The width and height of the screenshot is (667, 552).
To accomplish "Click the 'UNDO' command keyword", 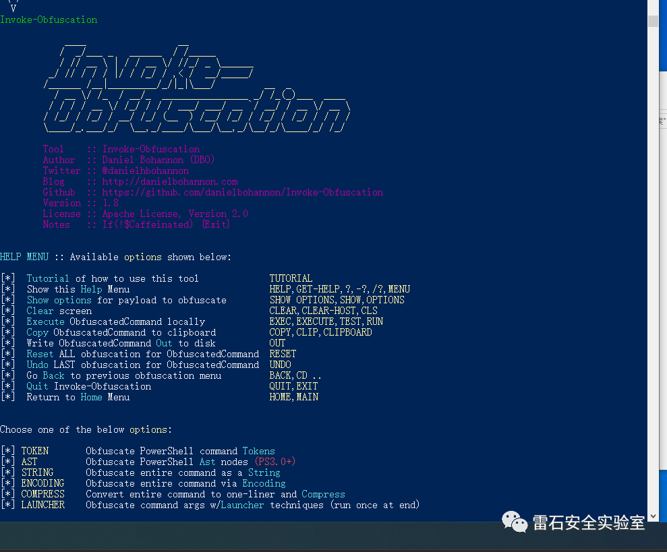I will pyautogui.click(x=281, y=365).
